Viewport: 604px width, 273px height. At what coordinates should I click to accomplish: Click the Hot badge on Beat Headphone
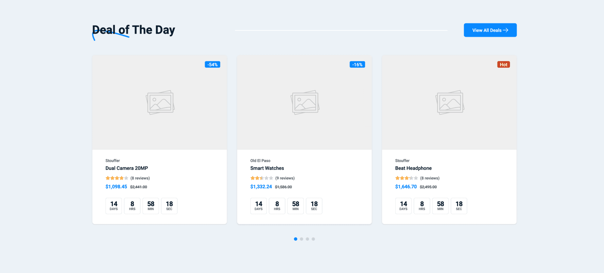[x=503, y=65]
